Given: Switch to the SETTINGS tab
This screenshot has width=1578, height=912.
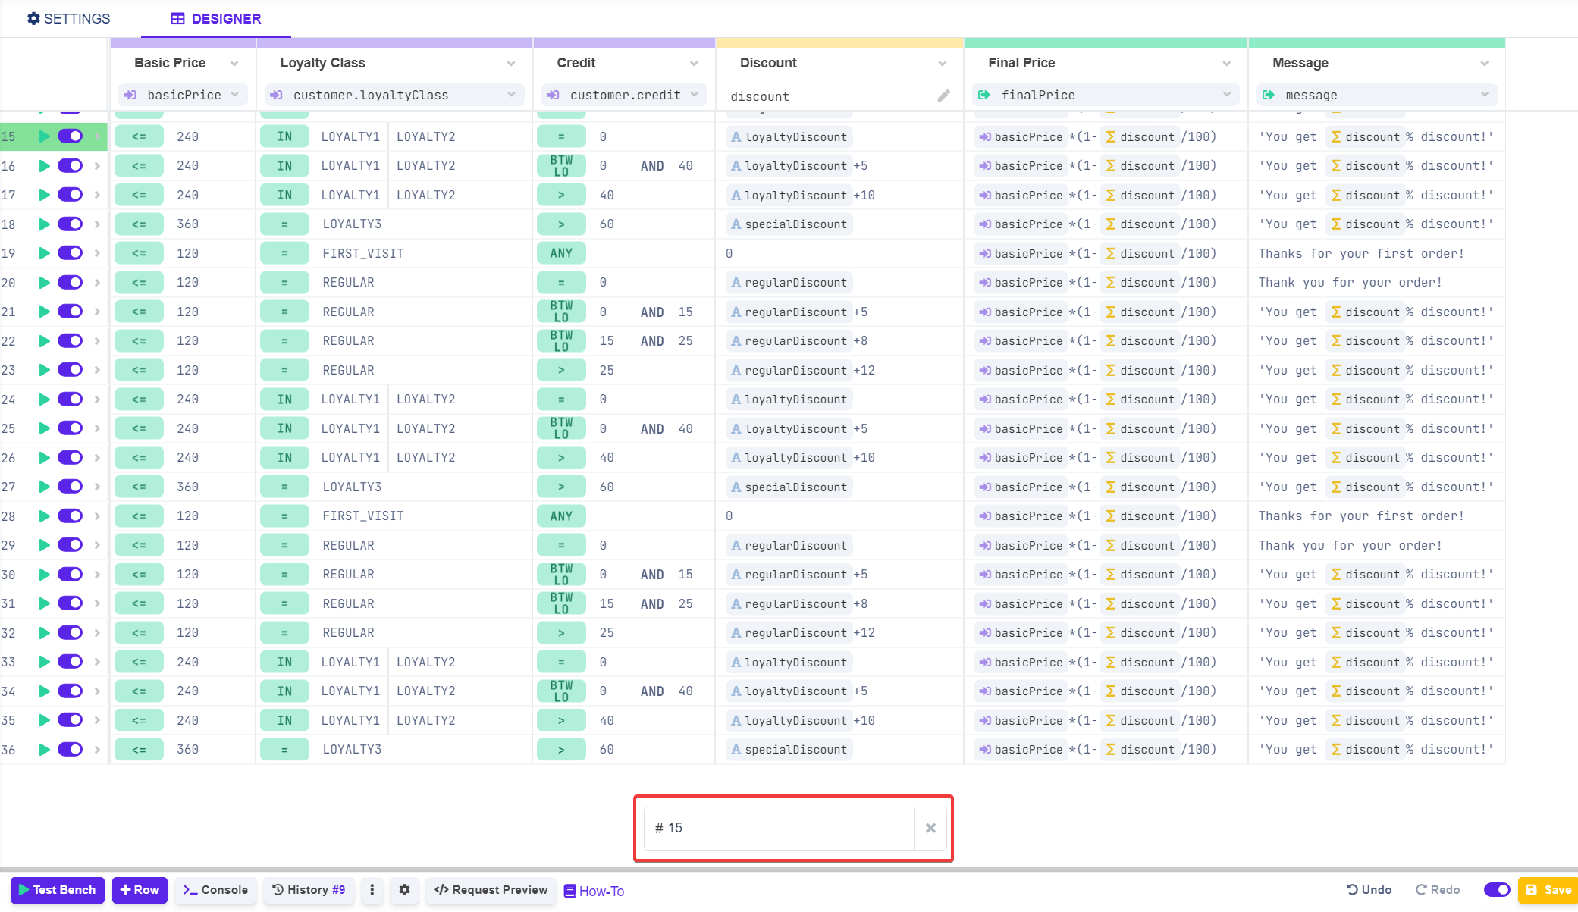Looking at the screenshot, I should pyautogui.click(x=69, y=18).
